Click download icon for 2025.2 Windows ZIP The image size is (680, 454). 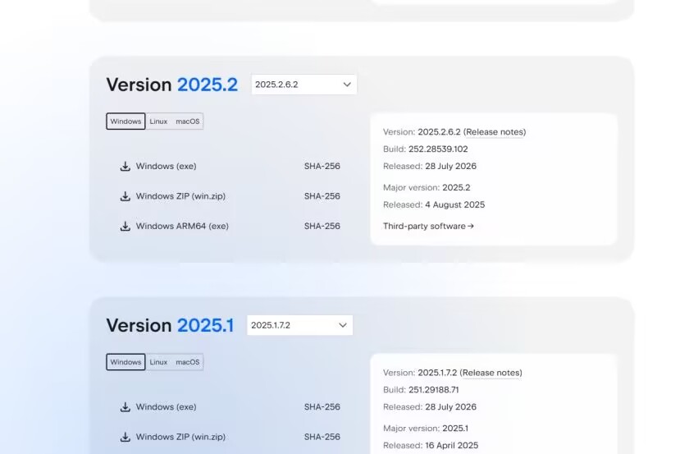126,196
